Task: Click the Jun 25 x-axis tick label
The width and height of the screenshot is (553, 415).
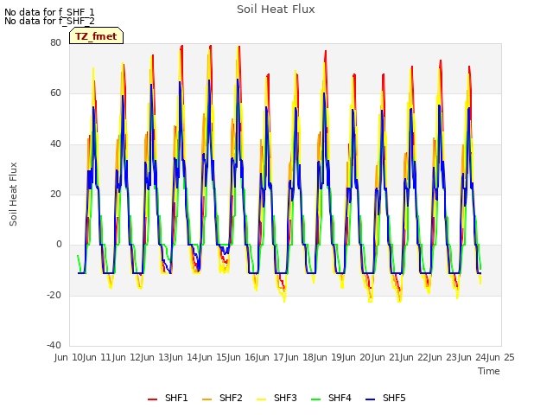Action: 501,357
